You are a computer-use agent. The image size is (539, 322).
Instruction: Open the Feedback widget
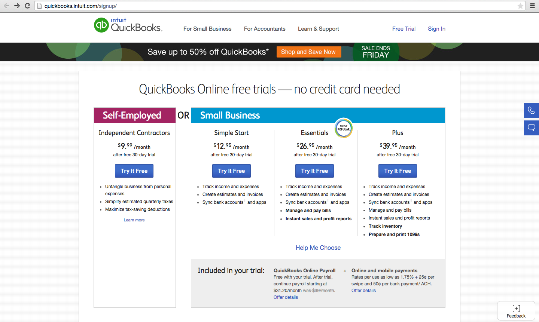pos(516,311)
